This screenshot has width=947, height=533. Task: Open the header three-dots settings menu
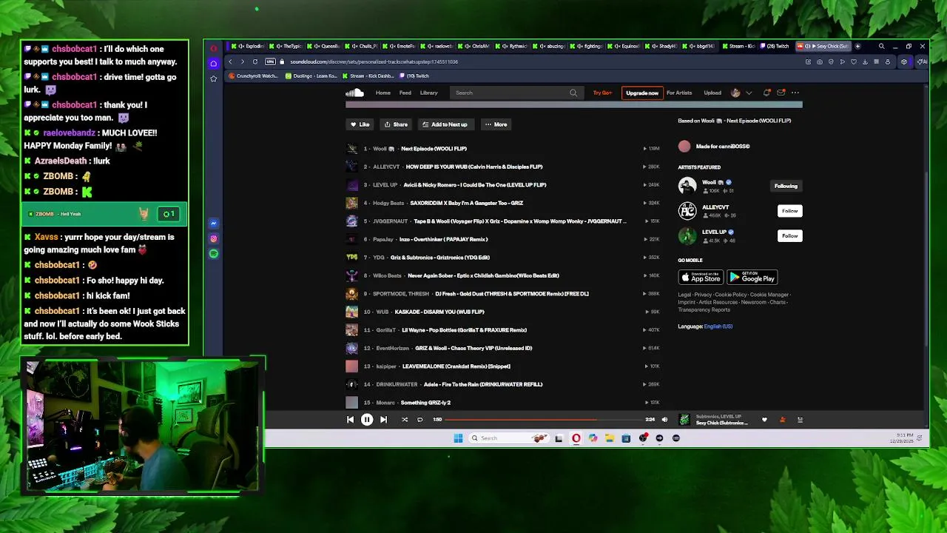coord(795,93)
